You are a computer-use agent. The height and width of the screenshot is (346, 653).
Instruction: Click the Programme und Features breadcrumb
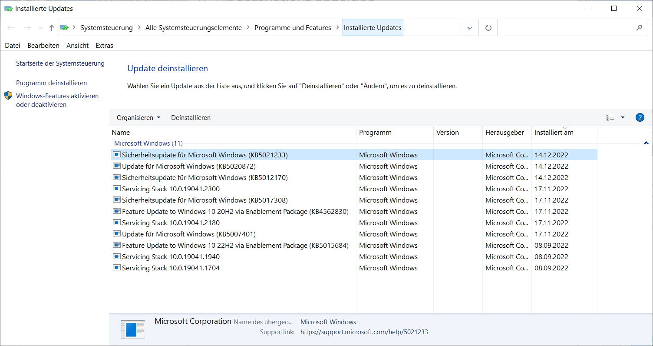tap(293, 28)
